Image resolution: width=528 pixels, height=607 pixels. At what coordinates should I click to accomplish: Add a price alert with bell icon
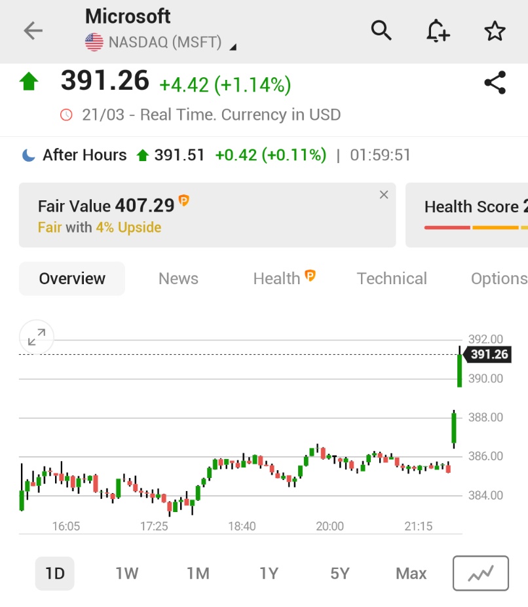[438, 30]
